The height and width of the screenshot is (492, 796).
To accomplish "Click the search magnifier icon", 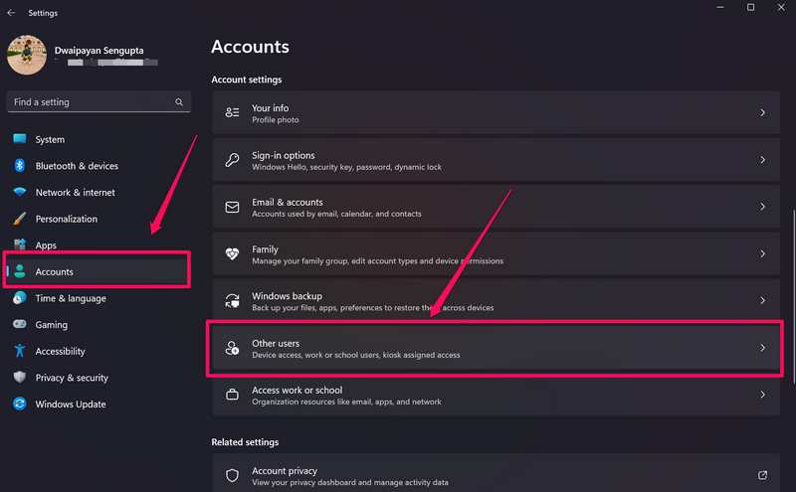I will pos(179,102).
